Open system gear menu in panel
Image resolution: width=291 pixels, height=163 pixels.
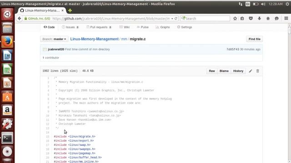pyautogui.click(x=287, y=4)
